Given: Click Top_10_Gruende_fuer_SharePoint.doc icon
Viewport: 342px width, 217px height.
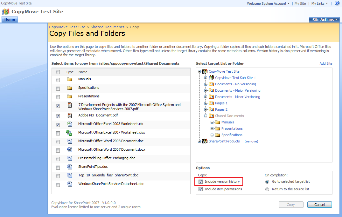Looking at the screenshot, I should (70, 175).
